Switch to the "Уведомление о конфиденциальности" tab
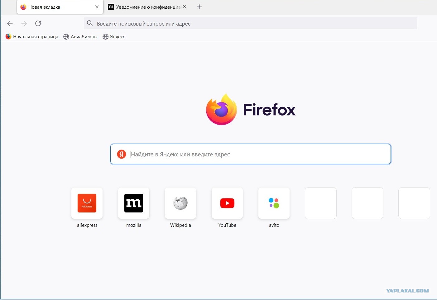This screenshot has width=437, height=300. click(147, 7)
